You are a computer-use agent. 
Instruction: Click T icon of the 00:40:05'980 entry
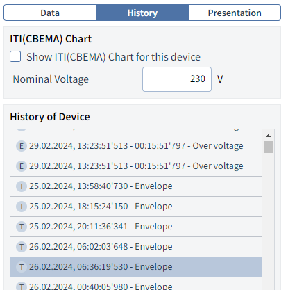(x=22, y=287)
